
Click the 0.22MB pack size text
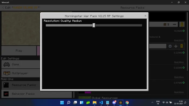[x=178, y=53]
